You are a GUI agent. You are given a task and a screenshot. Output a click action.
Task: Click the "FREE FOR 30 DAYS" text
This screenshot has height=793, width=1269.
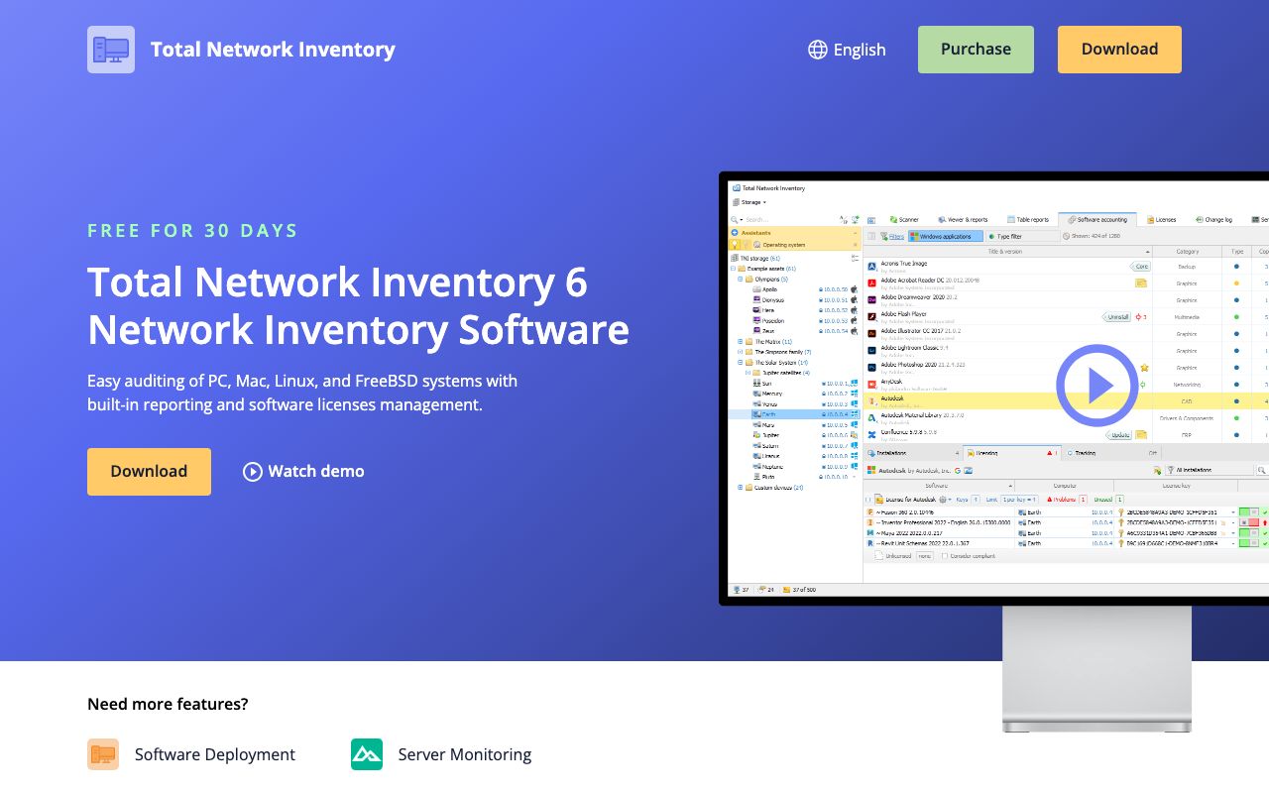pos(193,231)
